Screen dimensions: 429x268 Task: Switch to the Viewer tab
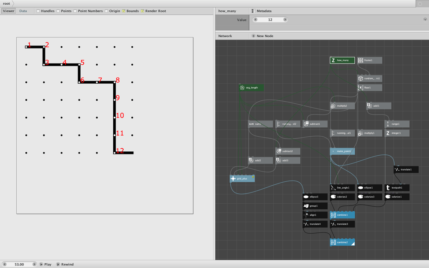coord(9,11)
